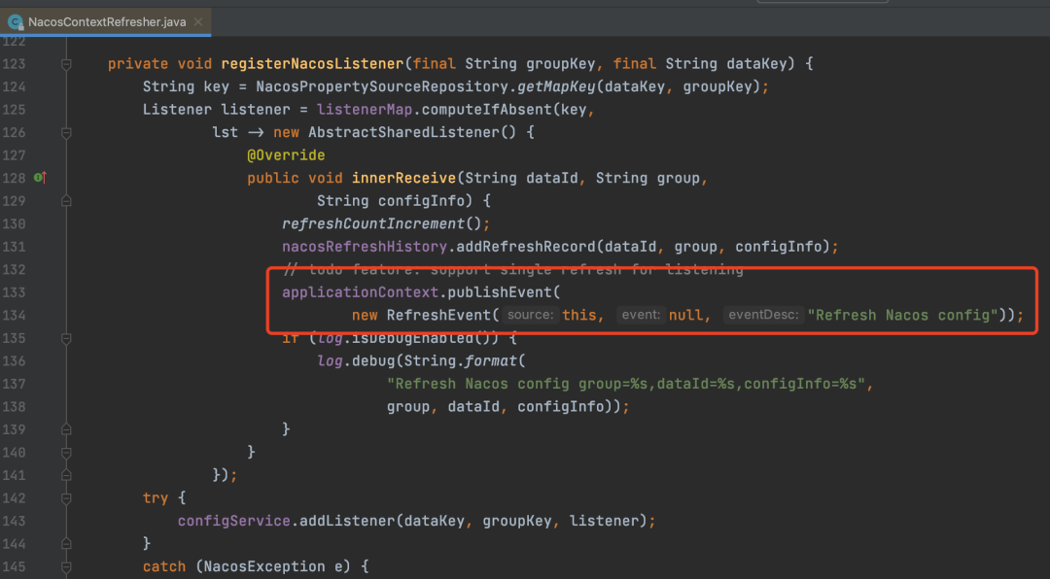Click "String configInfo" parameter on line 129
1050x579 pixels.
[x=391, y=201]
